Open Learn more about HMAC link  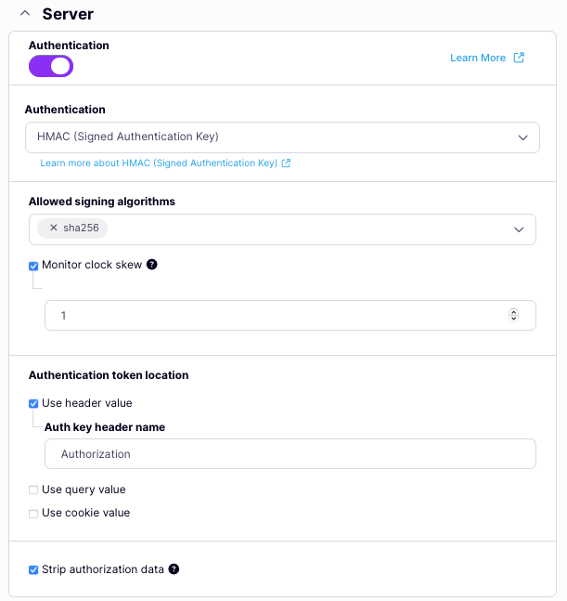[x=159, y=163]
